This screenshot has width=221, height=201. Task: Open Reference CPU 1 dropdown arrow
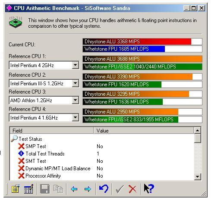pos(75,65)
